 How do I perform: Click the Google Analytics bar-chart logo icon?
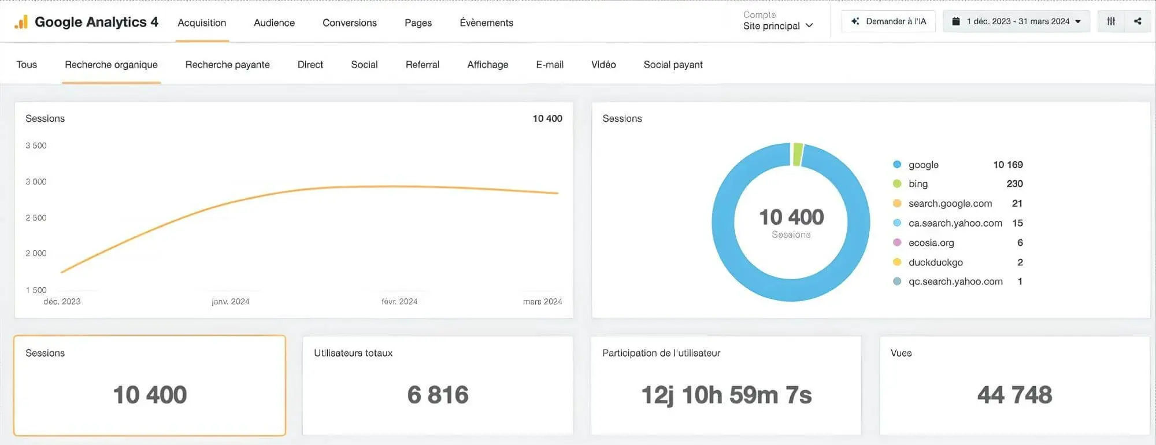pos(21,22)
